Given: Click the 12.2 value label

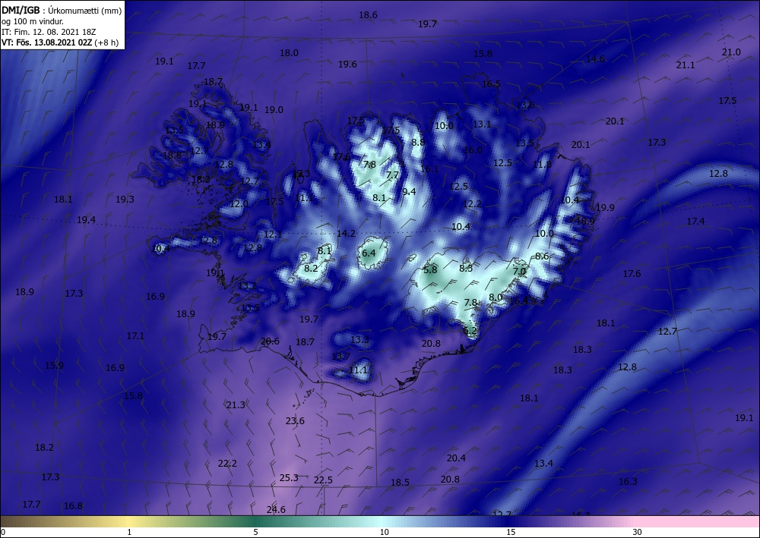Looking at the screenshot, I should (472, 204).
